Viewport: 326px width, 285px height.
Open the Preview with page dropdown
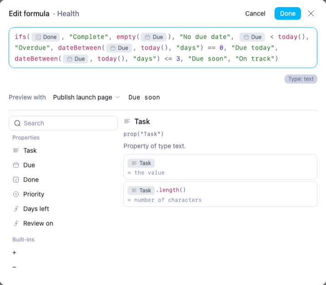pyautogui.click(x=87, y=97)
